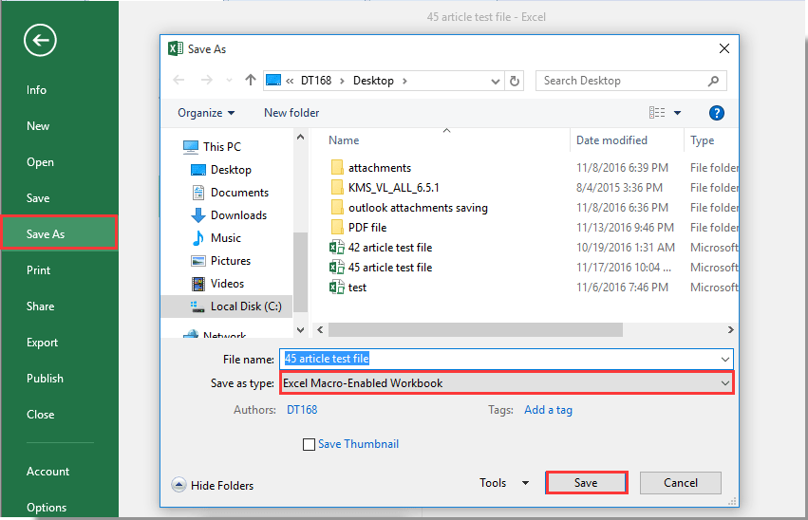The width and height of the screenshot is (808, 520).
Task: Select the PDF file folder
Action: (x=366, y=228)
